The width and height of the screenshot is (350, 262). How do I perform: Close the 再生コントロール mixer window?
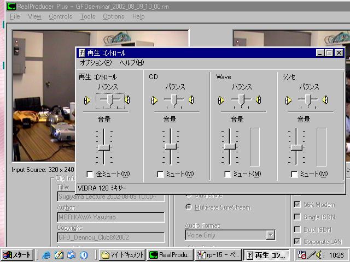pyautogui.click(x=339, y=53)
